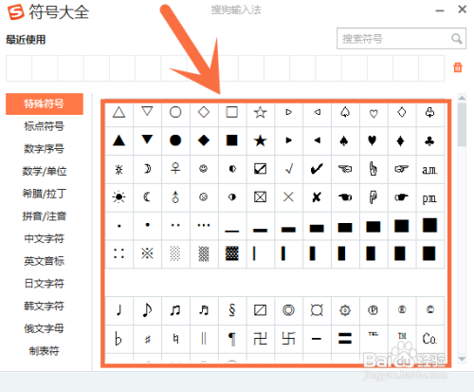Insert the solid club suit symbol
This screenshot has height=392, width=474.
[429, 141]
